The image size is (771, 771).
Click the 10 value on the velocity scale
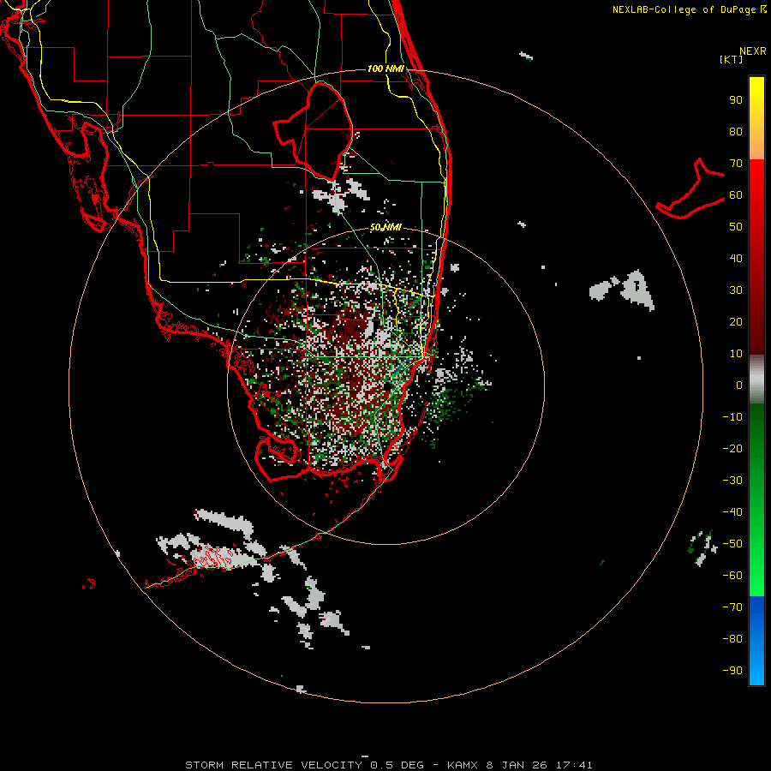click(x=736, y=354)
